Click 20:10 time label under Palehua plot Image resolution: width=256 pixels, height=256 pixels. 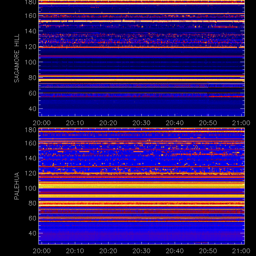(75, 251)
